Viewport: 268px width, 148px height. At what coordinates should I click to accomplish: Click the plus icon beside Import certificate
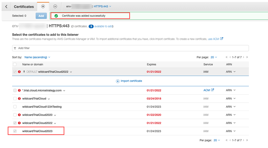click(118, 81)
